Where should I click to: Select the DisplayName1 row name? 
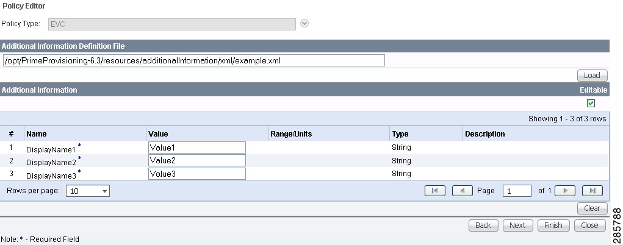point(51,150)
